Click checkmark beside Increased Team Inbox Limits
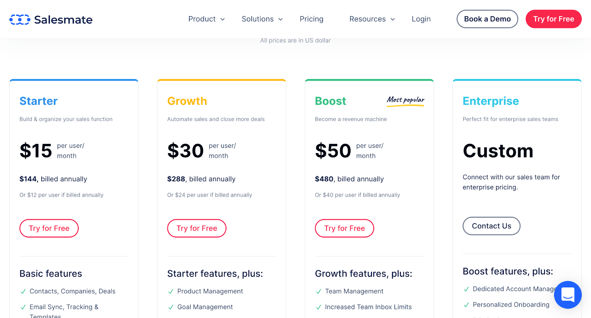This screenshot has width=591, height=318. coord(318,307)
